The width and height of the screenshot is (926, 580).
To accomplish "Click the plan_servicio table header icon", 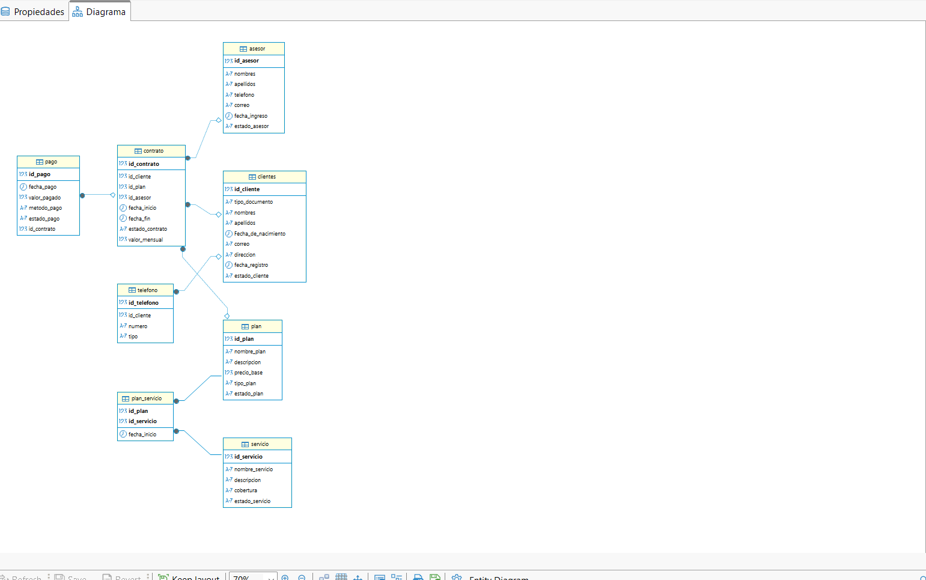I will tap(126, 398).
